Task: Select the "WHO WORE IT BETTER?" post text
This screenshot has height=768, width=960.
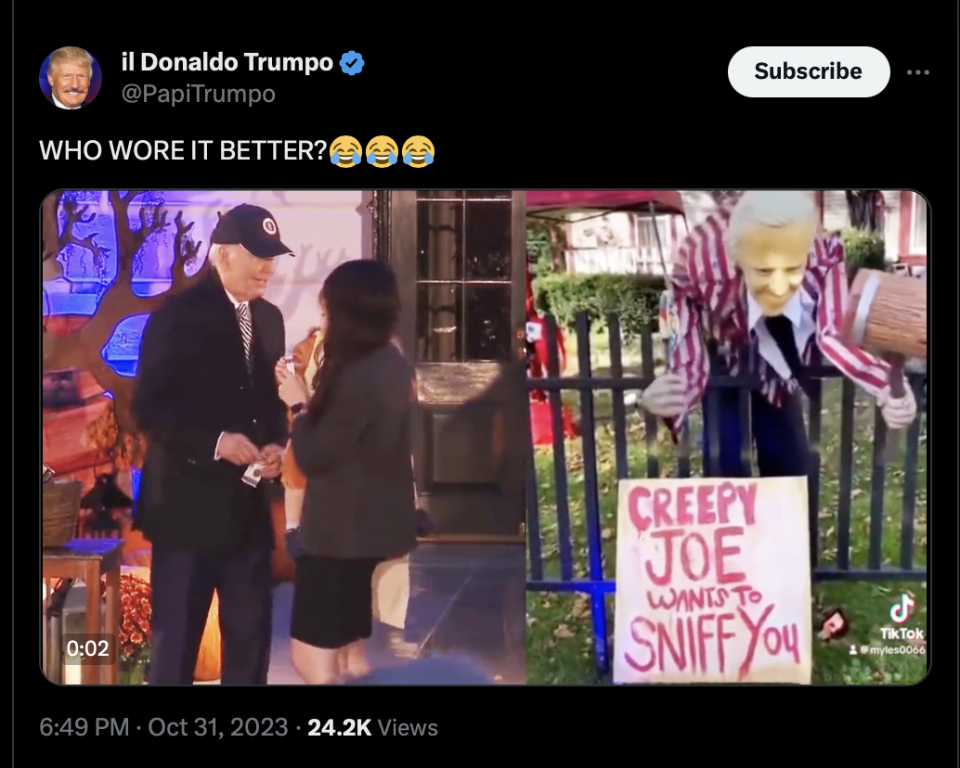Action: coord(183,151)
